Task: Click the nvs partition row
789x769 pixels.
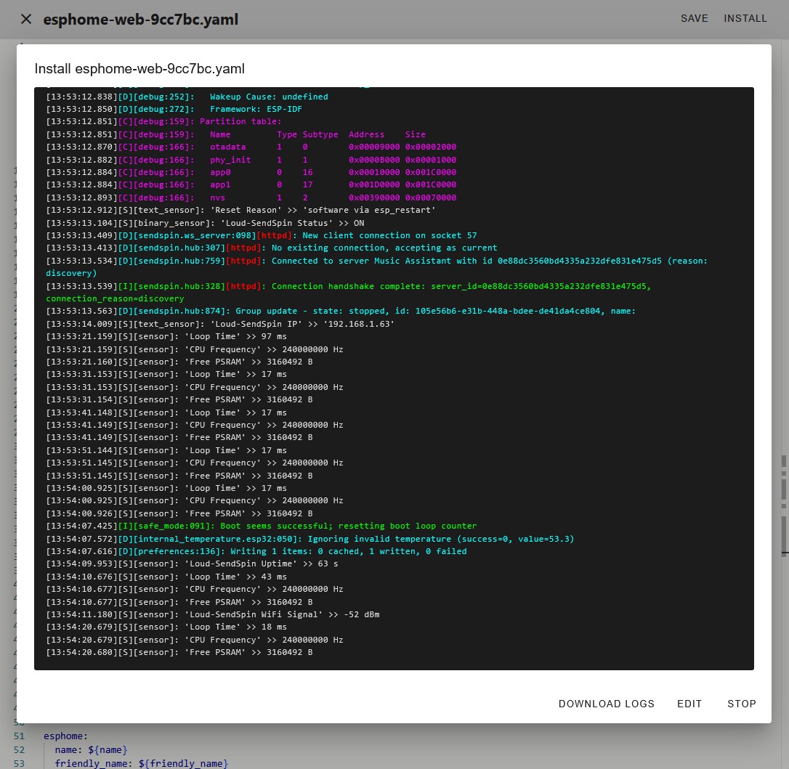Action: 251,198
